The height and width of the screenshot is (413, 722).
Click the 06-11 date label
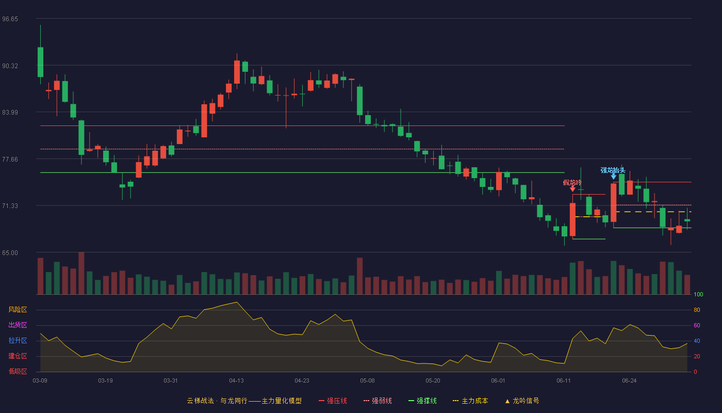(564, 380)
